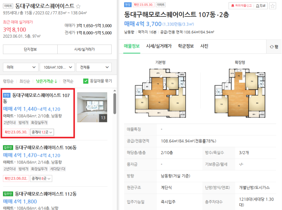Expand 중개사 8곳 agents dropdown
This screenshot has width=282, height=210.
[x=41, y=179]
